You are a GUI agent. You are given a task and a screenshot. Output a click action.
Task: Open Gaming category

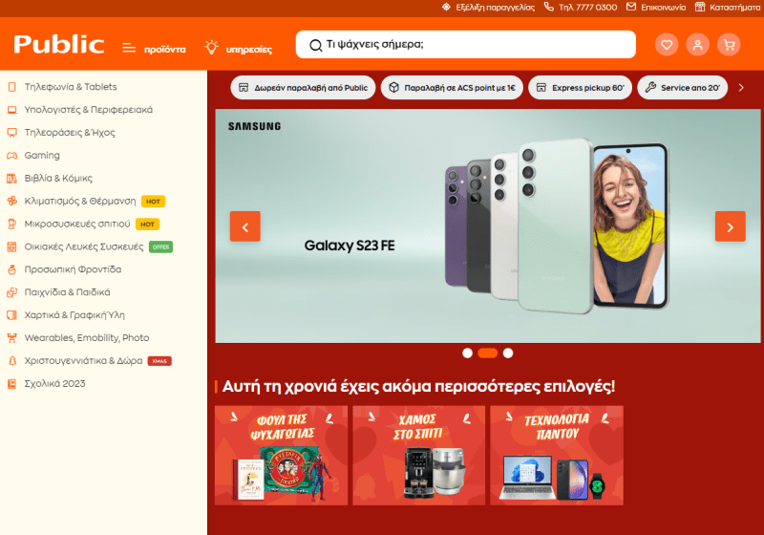tap(42, 156)
